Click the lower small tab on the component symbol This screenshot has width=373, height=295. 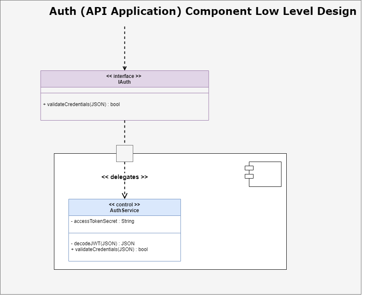point(248,177)
